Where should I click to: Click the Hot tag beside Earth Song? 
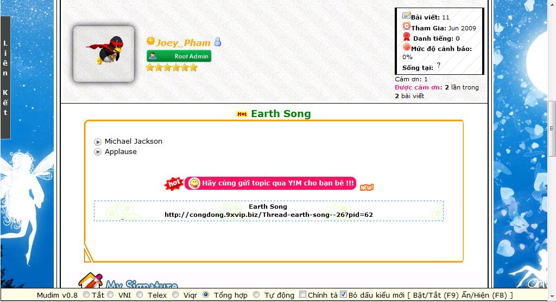[x=242, y=114]
